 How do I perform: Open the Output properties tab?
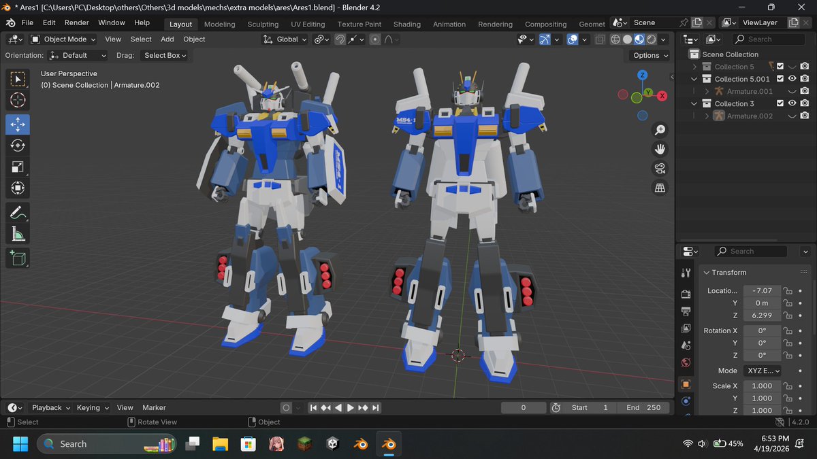[x=686, y=311]
